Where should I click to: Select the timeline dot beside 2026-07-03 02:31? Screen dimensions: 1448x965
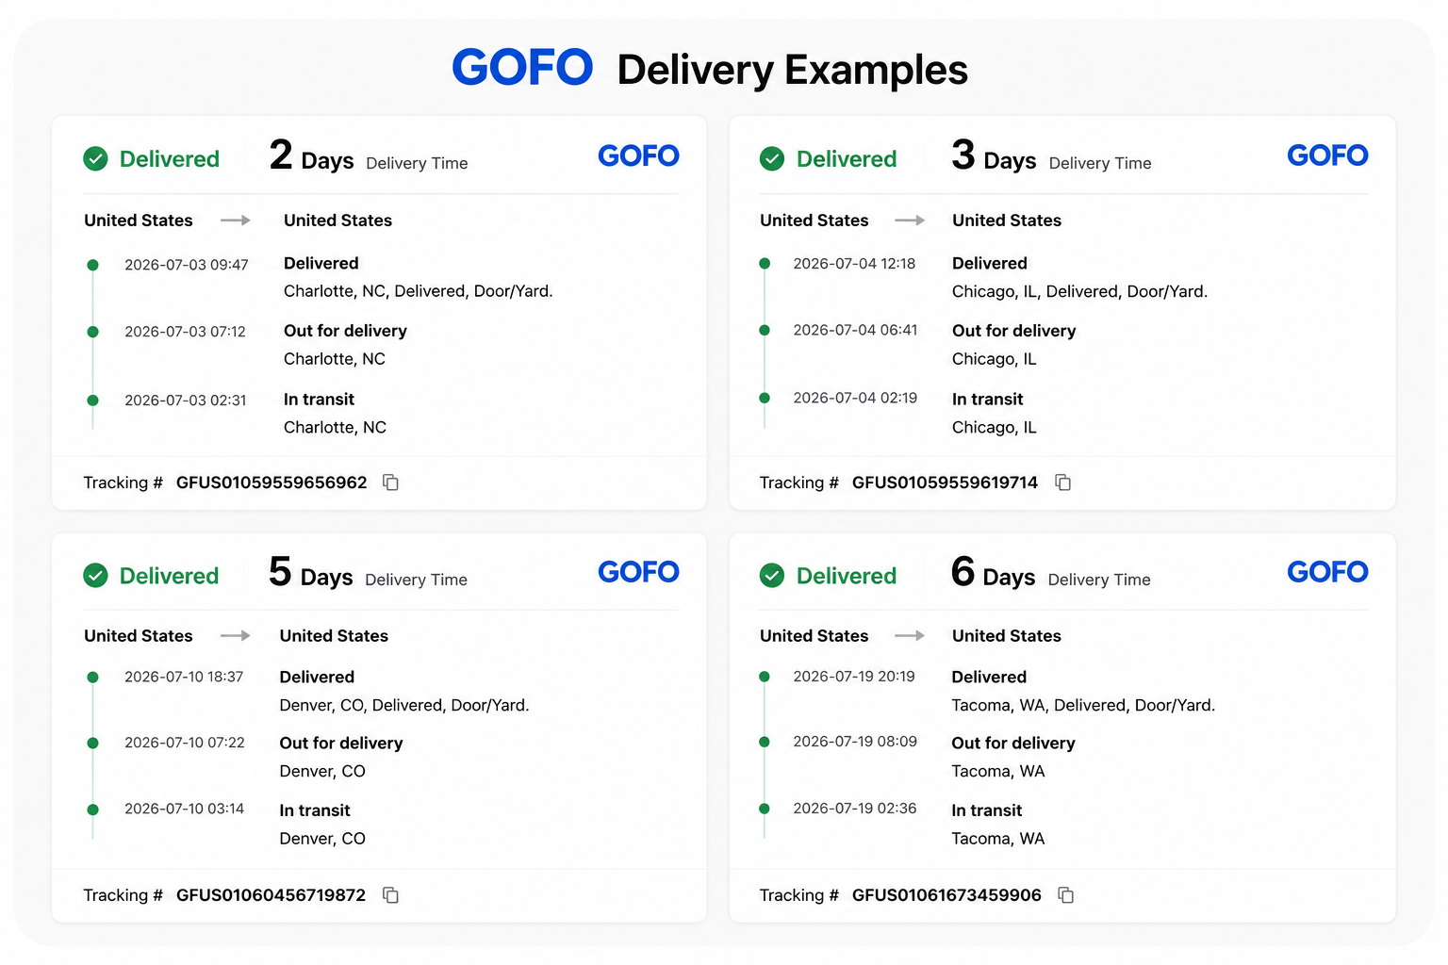tap(92, 401)
